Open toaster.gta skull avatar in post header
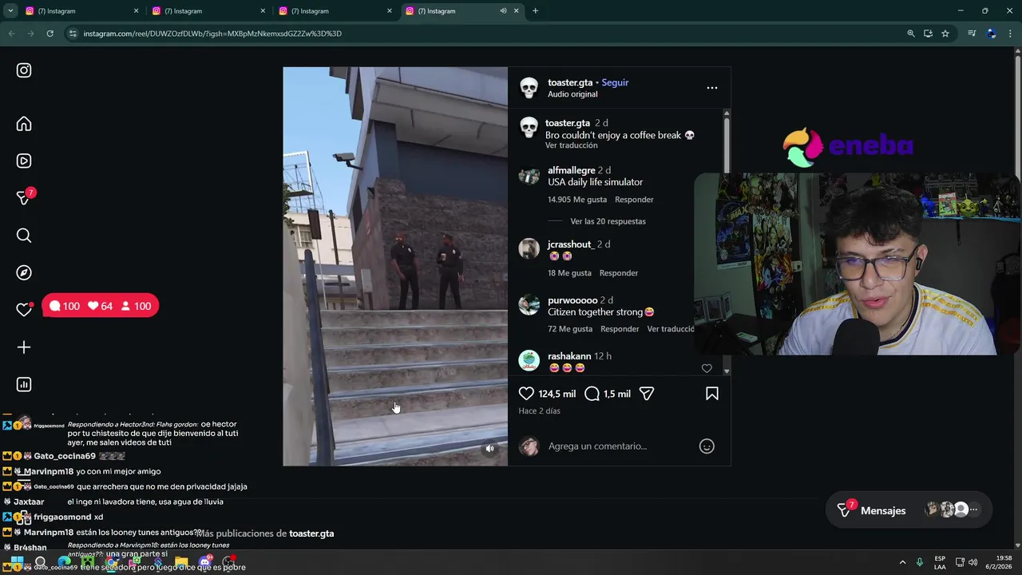Viewport: 1022px width, 575px height. 529,88
